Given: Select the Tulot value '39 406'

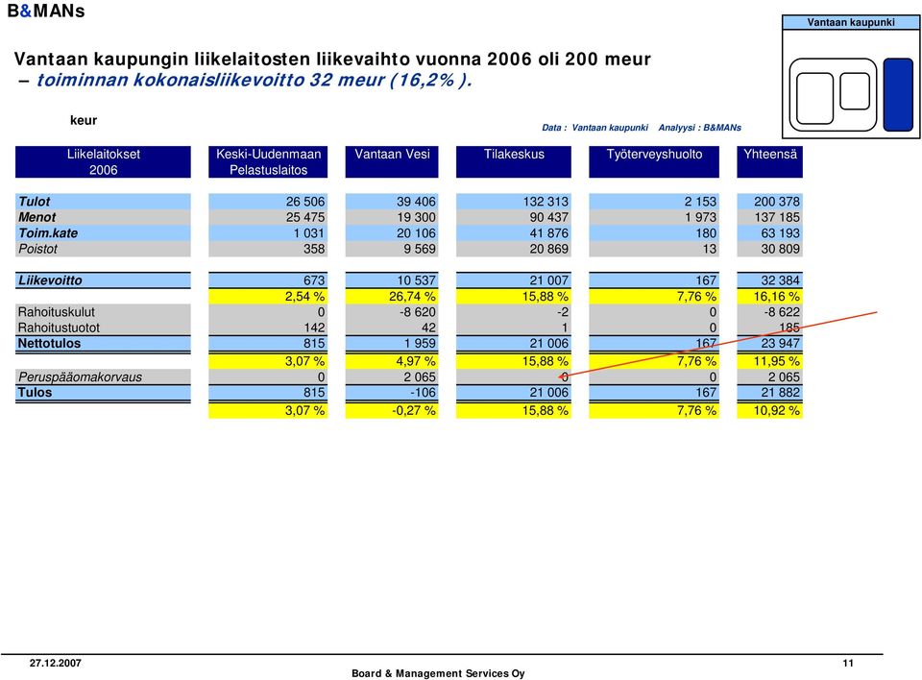Looking at the screenshot, I should tap(416, 201).
